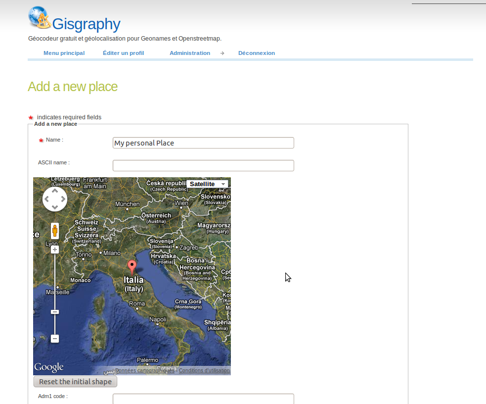Click the München label on map
The width and height of the screenshot is (486, 404).
pyautogui.click(x=128, y=204)
